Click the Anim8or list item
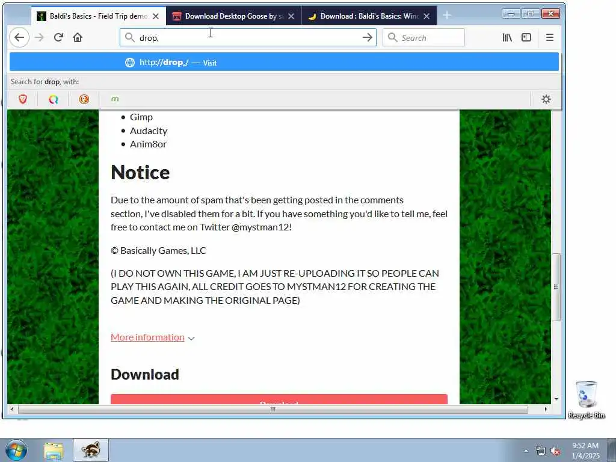The image size is (616, 462). click(148, 144)
